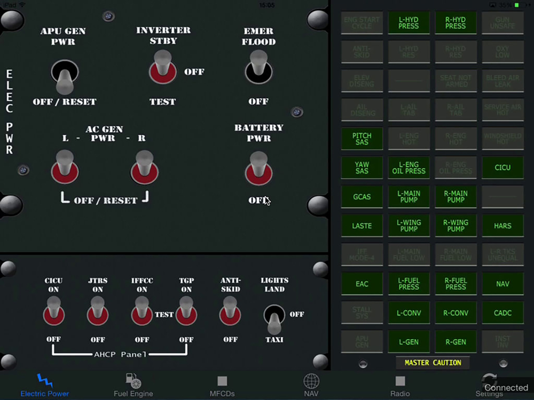This screenshot has height=400, width=534.
Task: Tap the MFDs square icon
Action: [x=222, y=381]
